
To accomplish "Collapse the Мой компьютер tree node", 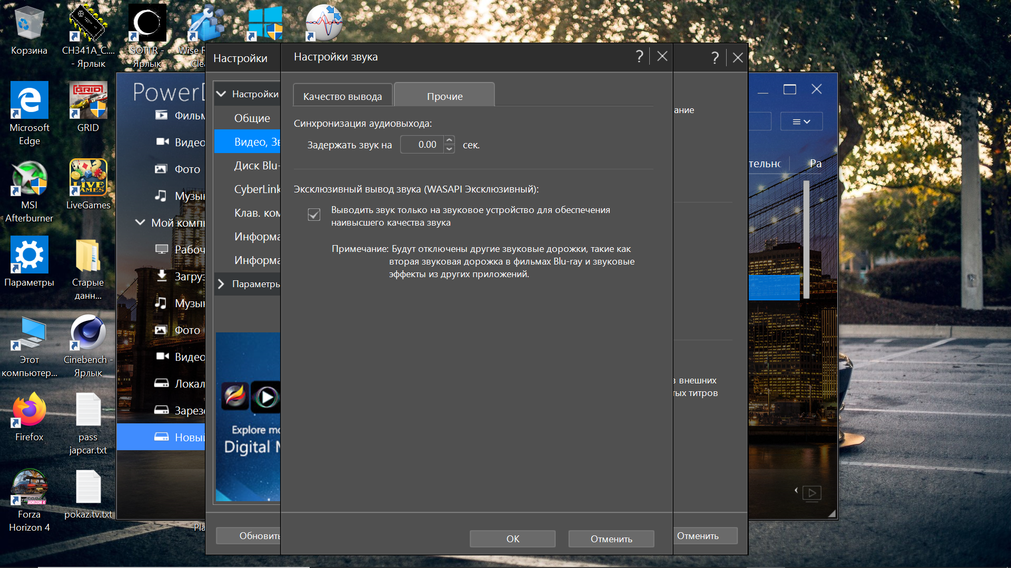I will tap(140, 222).
